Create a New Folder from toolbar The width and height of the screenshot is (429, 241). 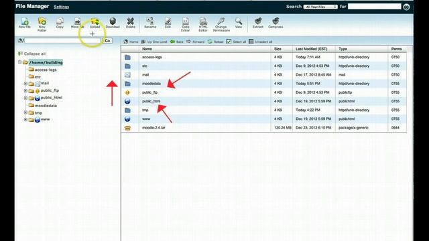pos(42,24)
